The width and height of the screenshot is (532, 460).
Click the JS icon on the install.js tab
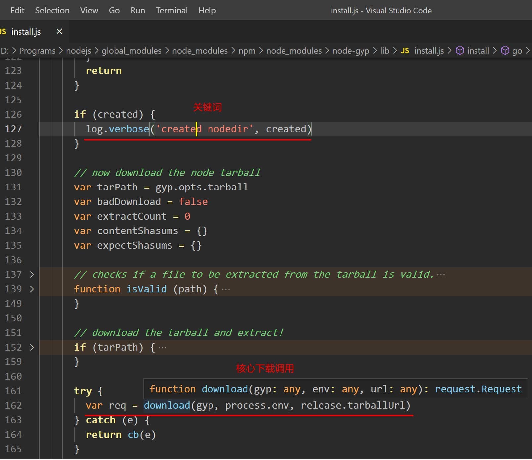coord(3,32)
